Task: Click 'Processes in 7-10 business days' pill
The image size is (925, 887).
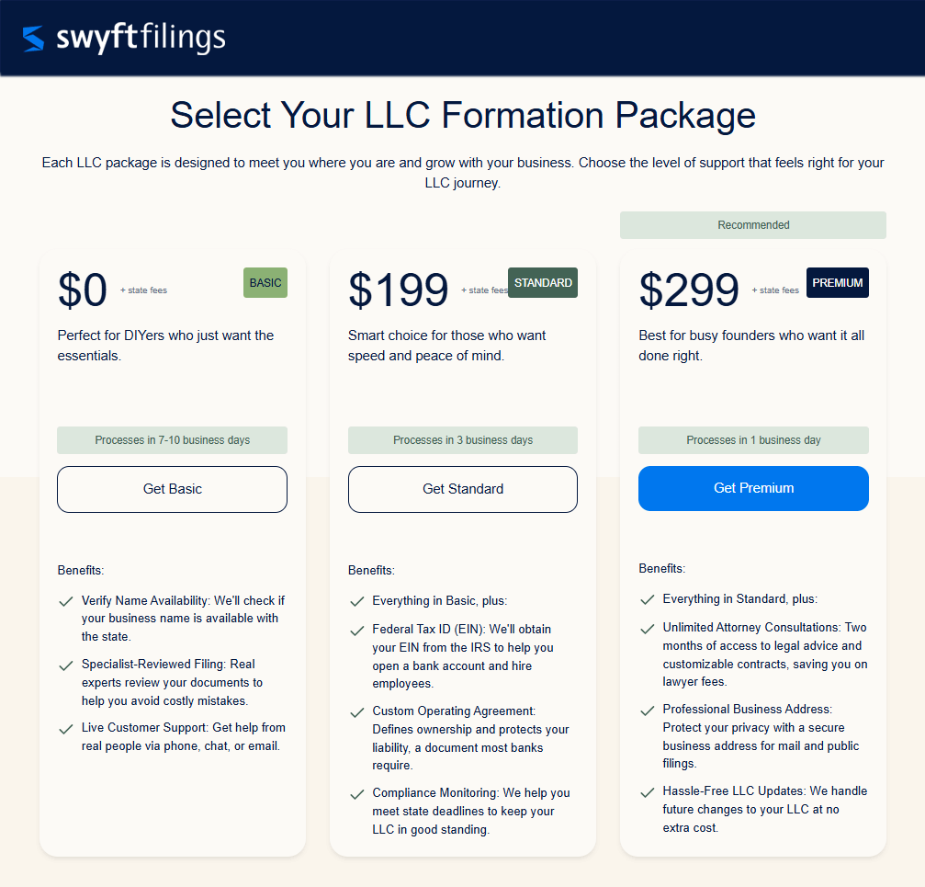Action: [172, 439]
